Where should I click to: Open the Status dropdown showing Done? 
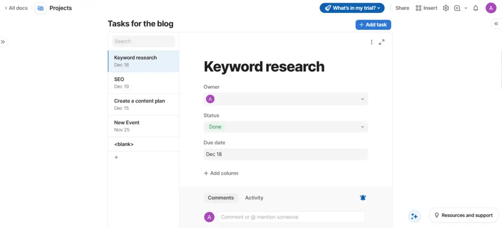pyautogui.click(x=286, y=127)
